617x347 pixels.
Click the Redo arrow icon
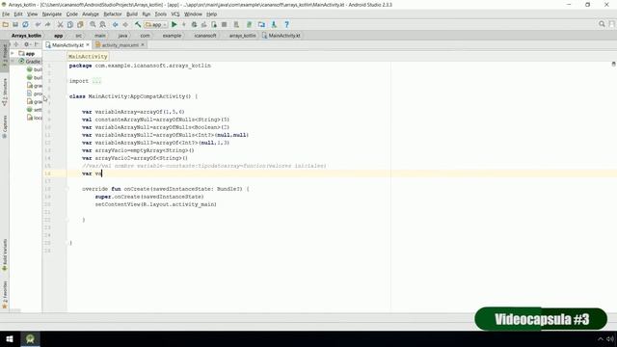point(47,24)
